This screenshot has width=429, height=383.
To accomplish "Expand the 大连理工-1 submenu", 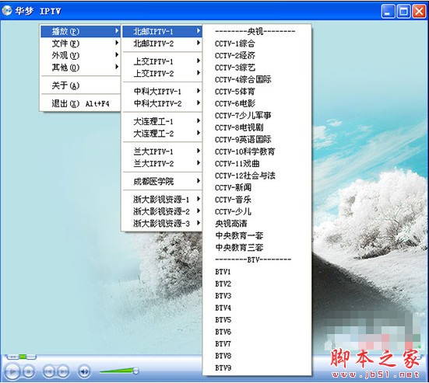I will click(x=162, y=121).
